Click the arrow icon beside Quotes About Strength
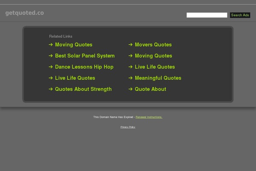This screenshot has width=256, height=171. coord(51,89)
